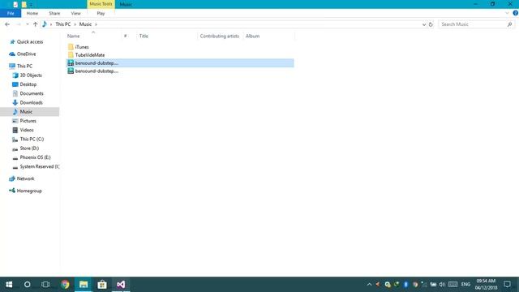Click This PC in the address path
This screenshot has height=292, width=519.
[63, 24]
